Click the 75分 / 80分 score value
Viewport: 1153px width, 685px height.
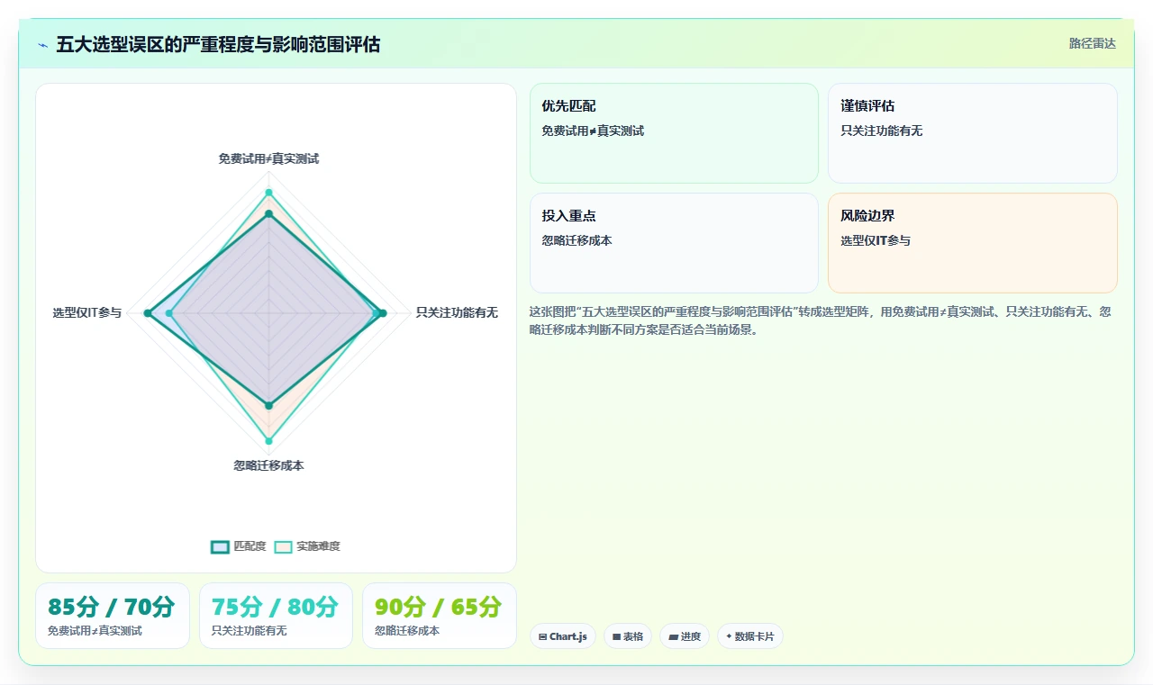click(x=275, y=607)
